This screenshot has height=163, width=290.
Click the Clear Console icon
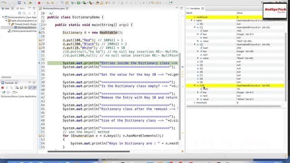pyautogui.click(x=17, y=87)
